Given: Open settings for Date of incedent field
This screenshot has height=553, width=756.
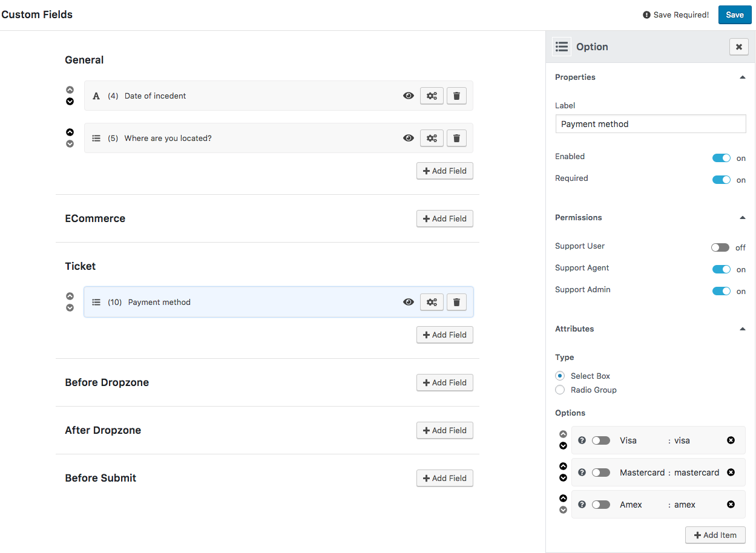Looking at the screenshot, I should pyautogui.click(x=432, y=96).
